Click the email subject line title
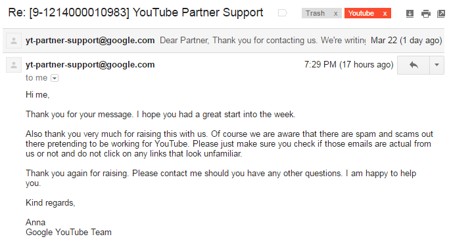The width and height of the screenshot is (449, 243). click(135, 12)
